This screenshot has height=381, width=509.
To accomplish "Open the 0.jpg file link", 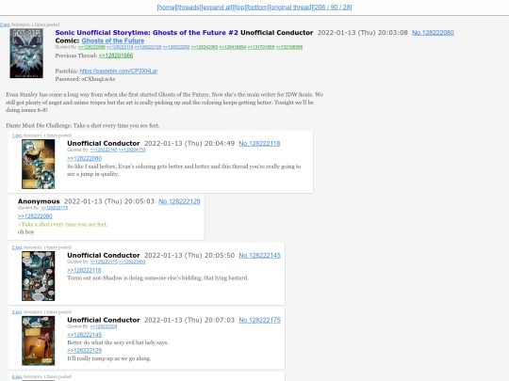I will tap(5, 24).
